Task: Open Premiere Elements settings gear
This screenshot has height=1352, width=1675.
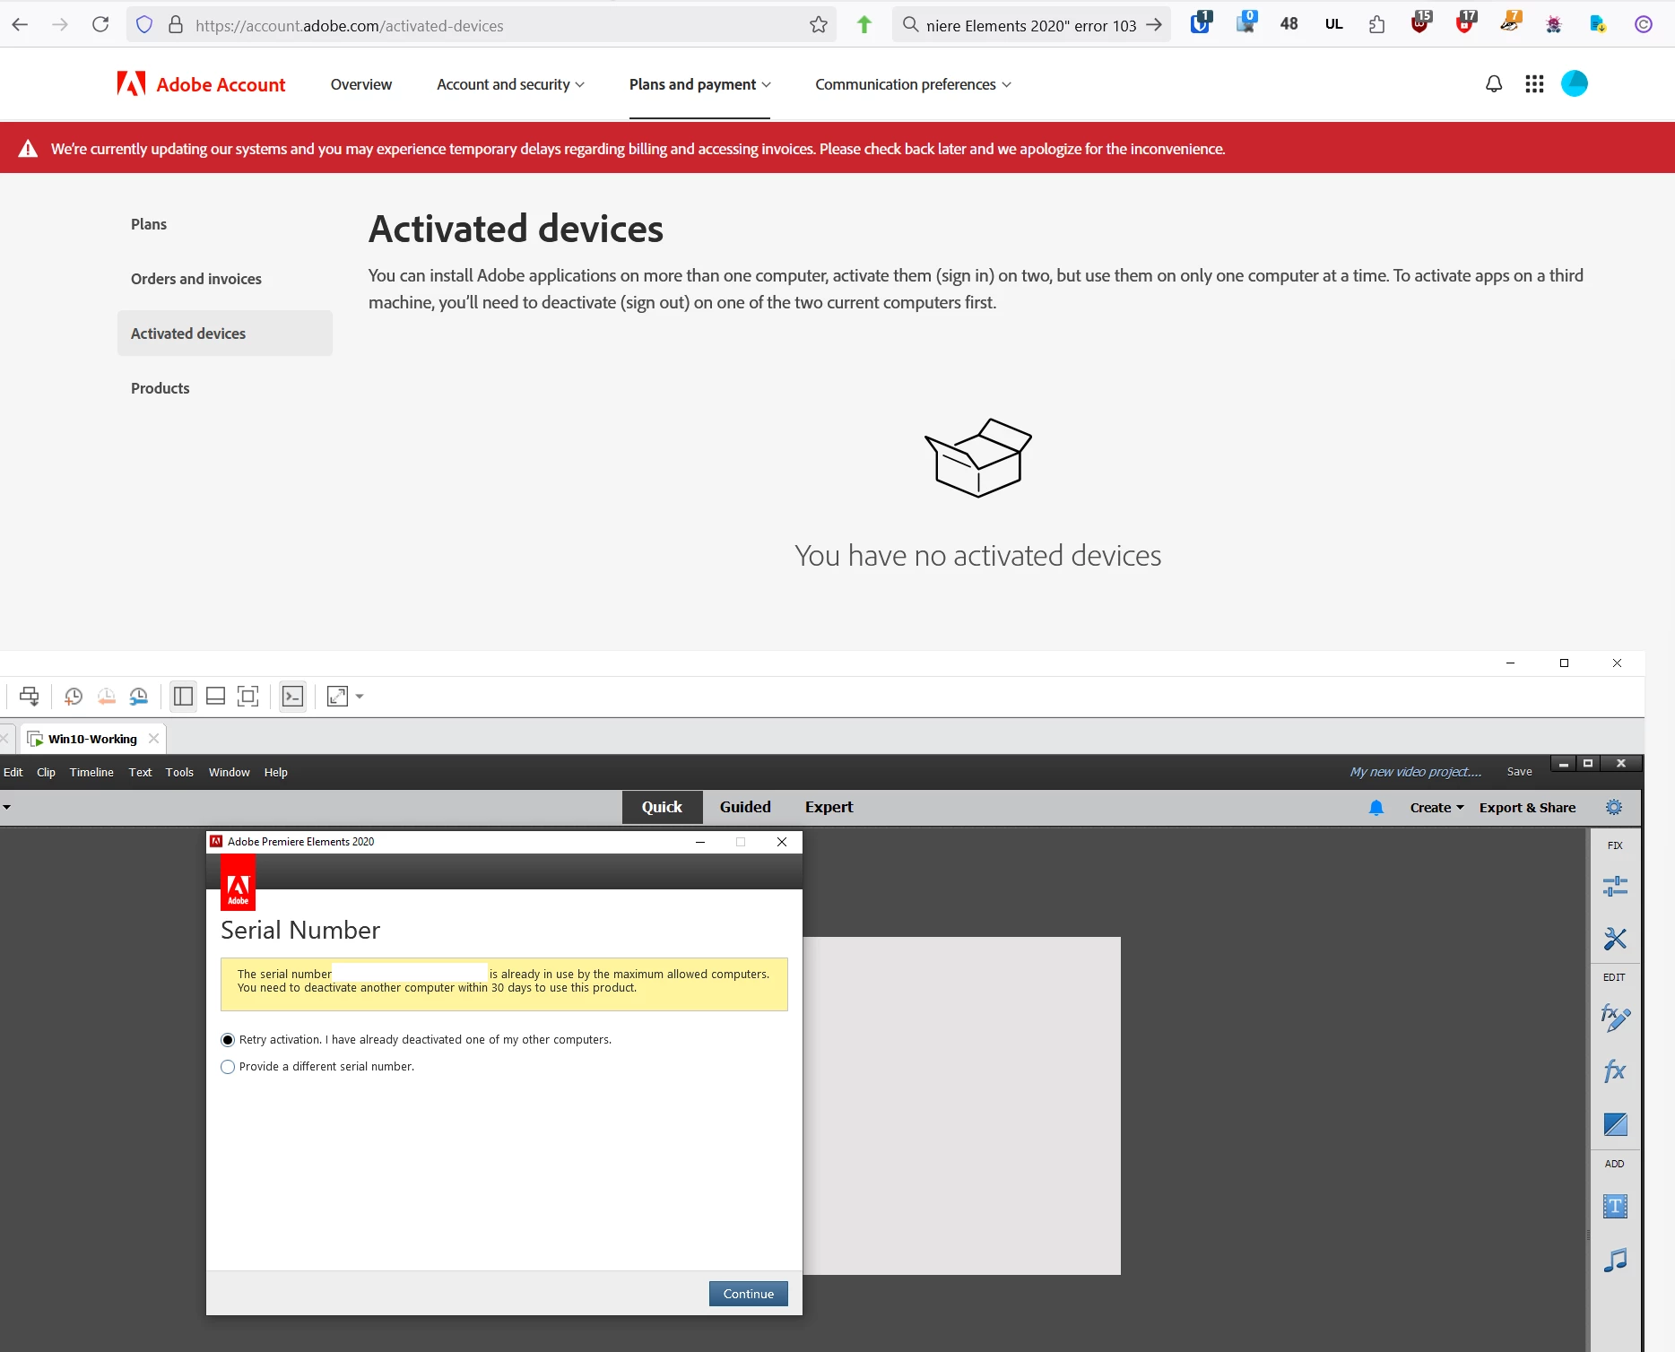Action: coord(1614,807)
